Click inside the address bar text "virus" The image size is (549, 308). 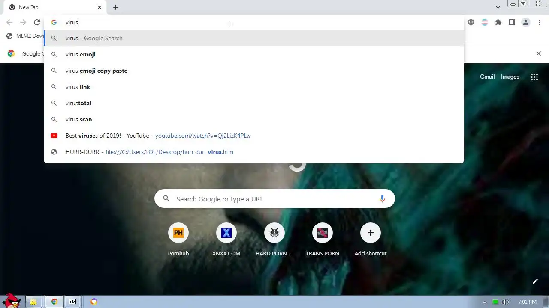coord(72,22)
